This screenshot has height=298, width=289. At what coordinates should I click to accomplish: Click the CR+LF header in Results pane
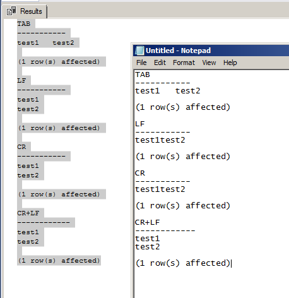(x=28, y=213)
